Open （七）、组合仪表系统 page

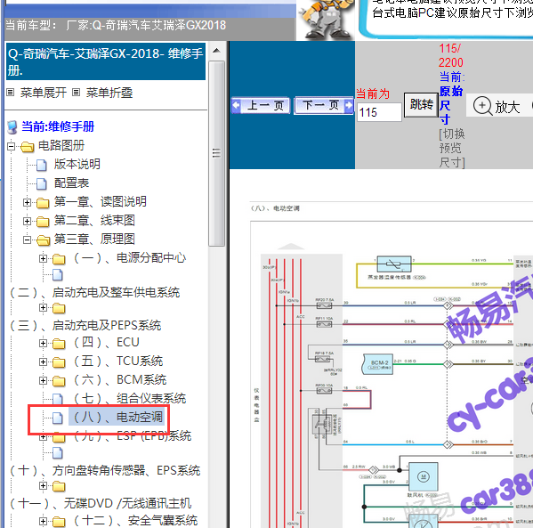tap(130, 398)
